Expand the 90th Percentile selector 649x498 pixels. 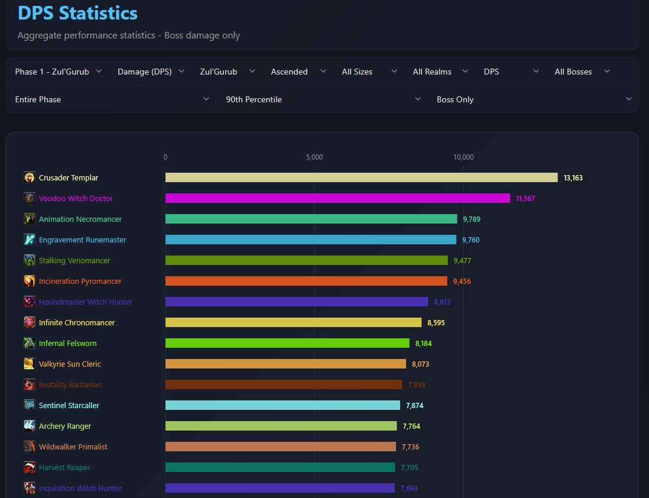click(323, 99)
